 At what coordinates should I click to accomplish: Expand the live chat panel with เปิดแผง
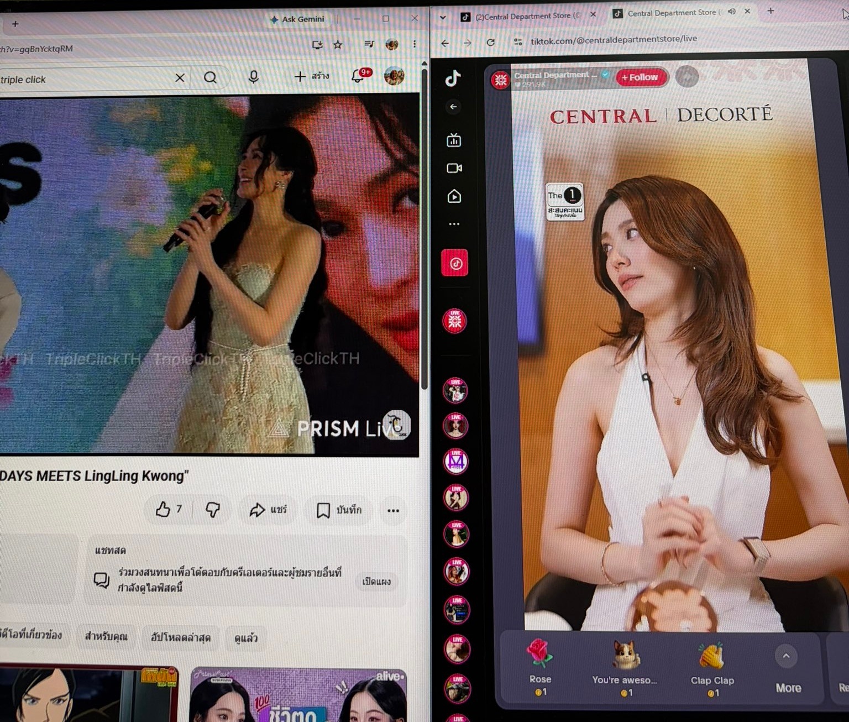pyautogui.click(x=376, y=582)
